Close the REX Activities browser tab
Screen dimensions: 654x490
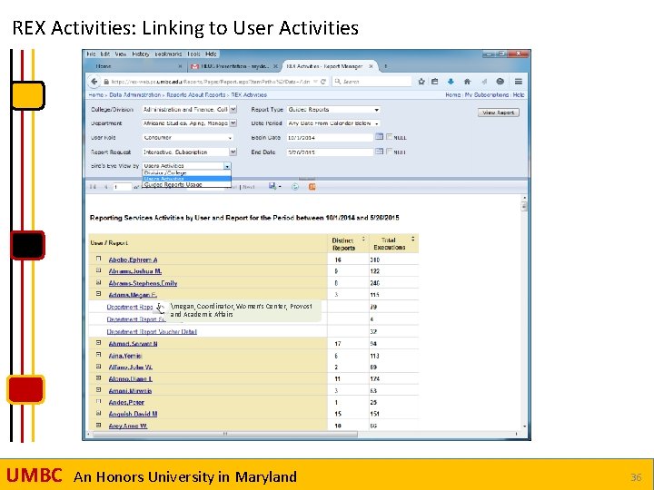(x=370, y=66)
